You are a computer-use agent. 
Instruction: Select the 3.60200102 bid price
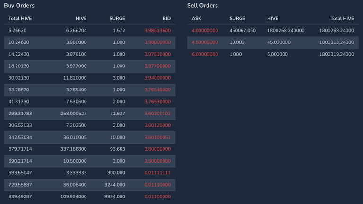tap(157, 114)
